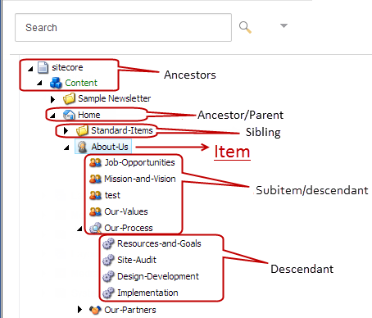Select Resources-and-Goals in tree
Viewport: 372px width, 318px height.
point(159,243)
